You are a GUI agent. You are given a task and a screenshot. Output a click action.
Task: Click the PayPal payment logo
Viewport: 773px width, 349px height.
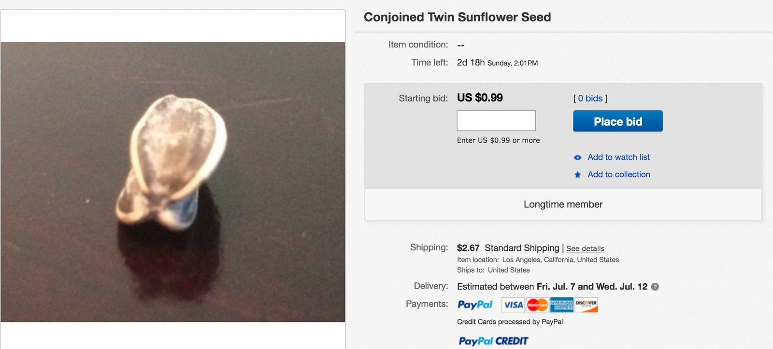[x=475, y=305]
